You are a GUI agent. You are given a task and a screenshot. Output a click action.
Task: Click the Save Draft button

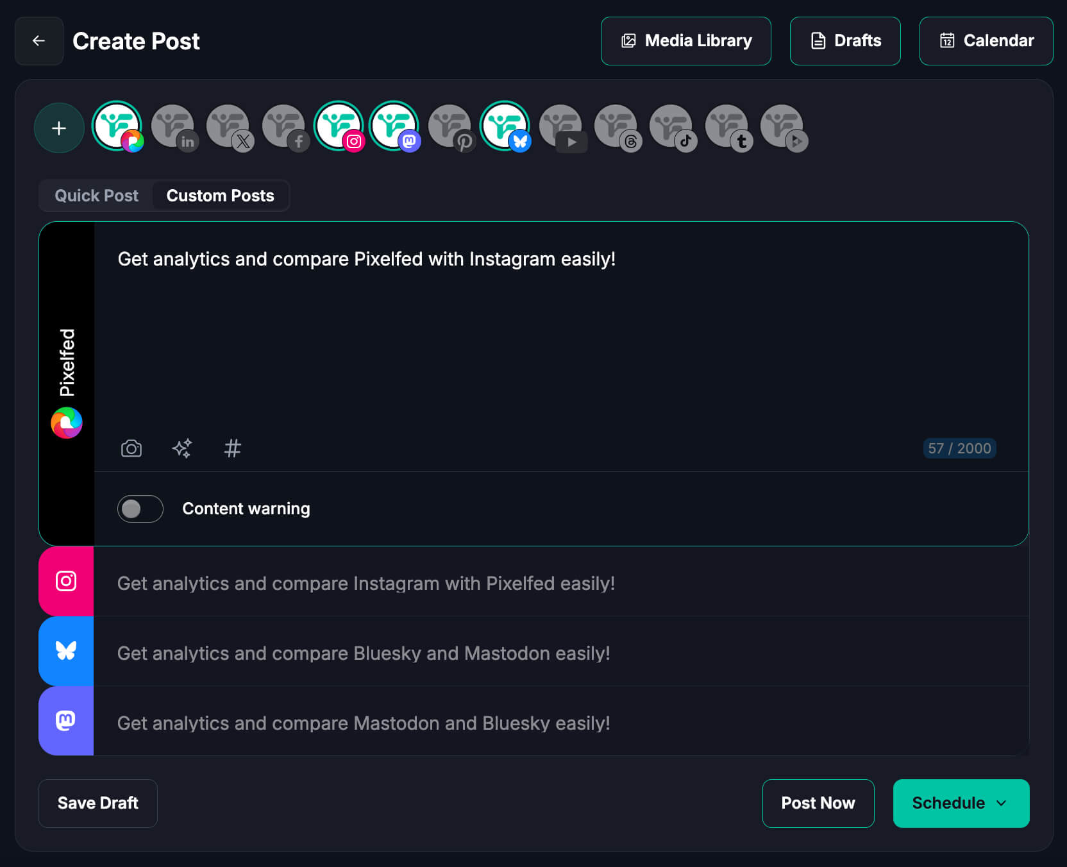pos(98,803)
